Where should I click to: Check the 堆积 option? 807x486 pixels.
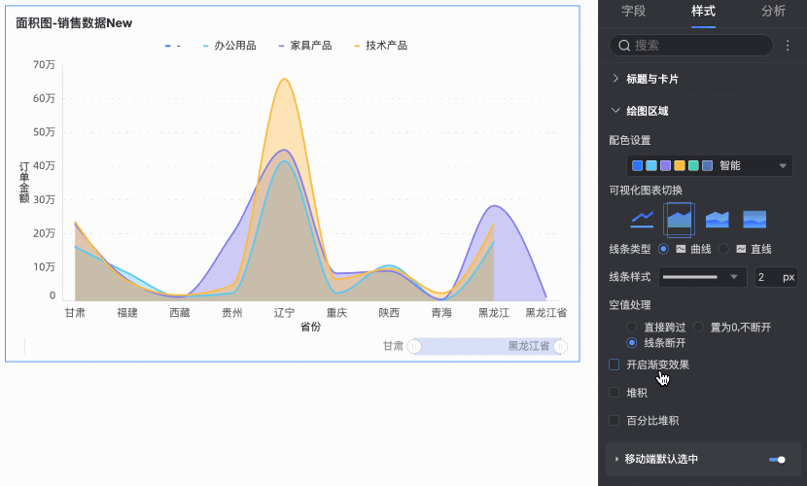point(614,393)
